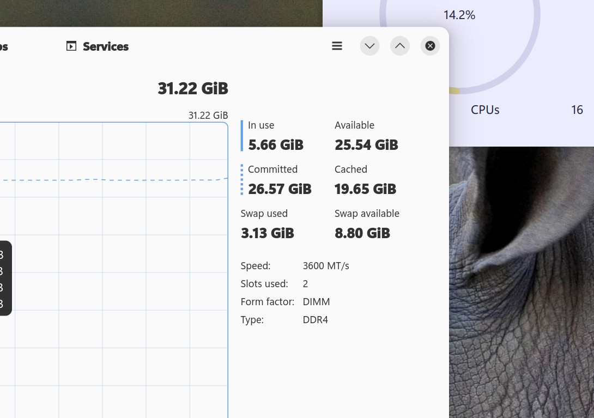Click the solid blue In use legend bar
Image resolution: width=594 pixels, height=418 pixels.
[x=242, y=136]
